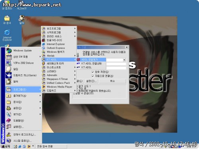Screen dimensions: 199x149
Task: Click the Media Player quick launch icon
Action: [29, 147]
